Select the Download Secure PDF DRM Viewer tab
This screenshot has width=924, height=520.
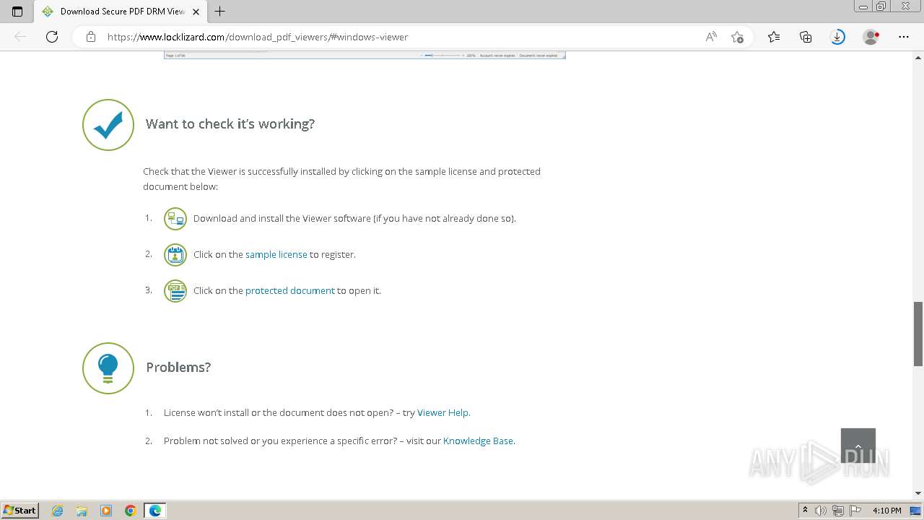119,12
